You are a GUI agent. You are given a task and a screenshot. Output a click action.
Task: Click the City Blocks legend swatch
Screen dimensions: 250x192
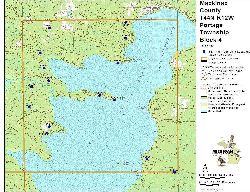(x=204, y=88)
